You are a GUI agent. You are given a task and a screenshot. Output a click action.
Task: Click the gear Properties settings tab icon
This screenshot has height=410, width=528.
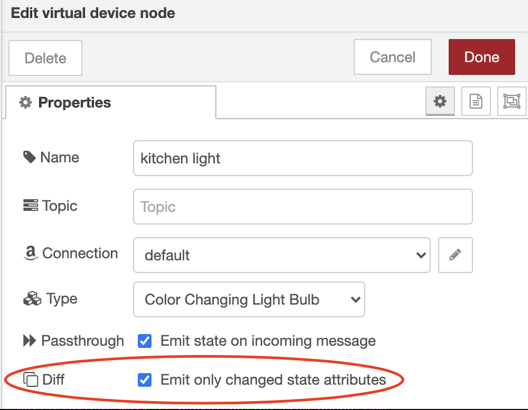tap(440, 101)
